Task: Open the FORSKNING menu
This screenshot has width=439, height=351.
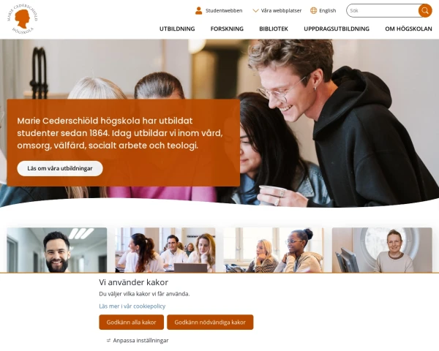Action: point(227,29)
